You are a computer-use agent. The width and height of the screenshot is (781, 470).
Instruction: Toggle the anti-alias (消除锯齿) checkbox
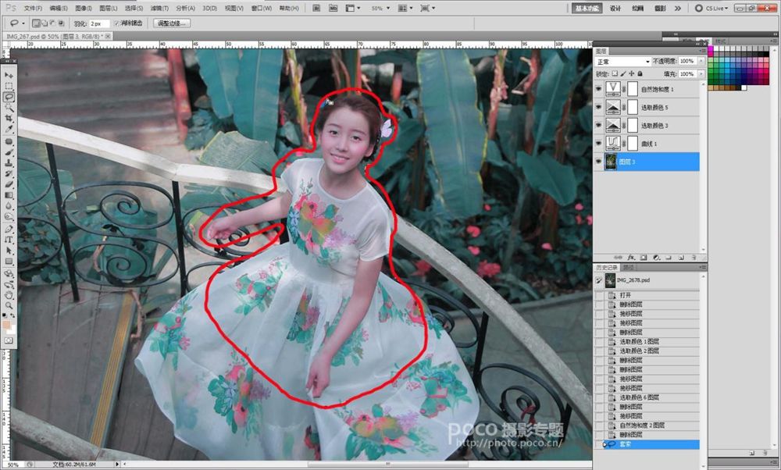[x=116, y=23]
